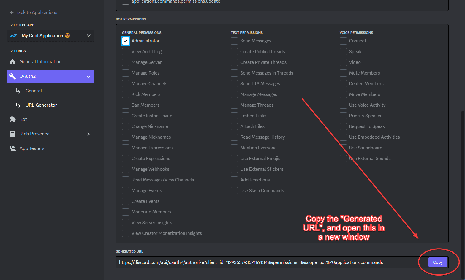Enable the Kick Members permission

tap(126, 94)
